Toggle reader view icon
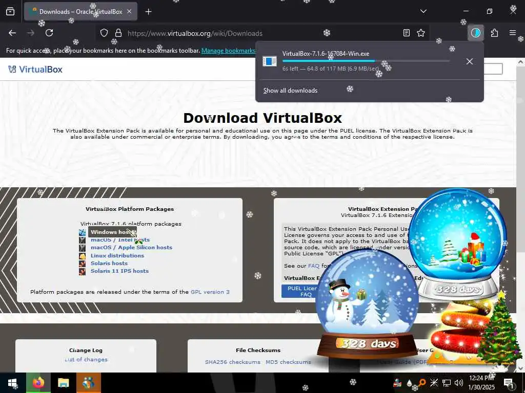Viewport: 525px width, 393px height. (x=407, y=33)
